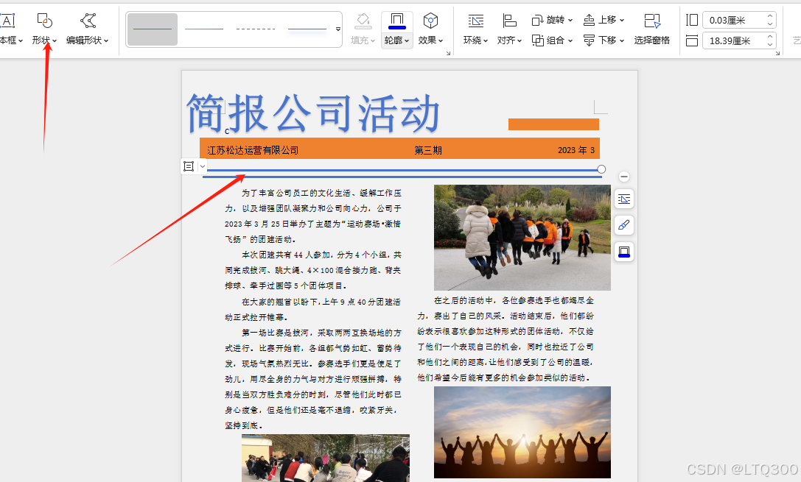Click the 轮廓 outline pen icon
Image resolution: width=801 pixels, height=482 pixels.
397,21
